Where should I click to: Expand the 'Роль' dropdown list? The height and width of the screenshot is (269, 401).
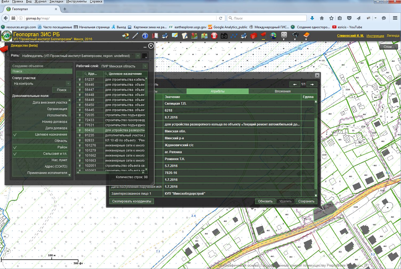tap(138, 56)
